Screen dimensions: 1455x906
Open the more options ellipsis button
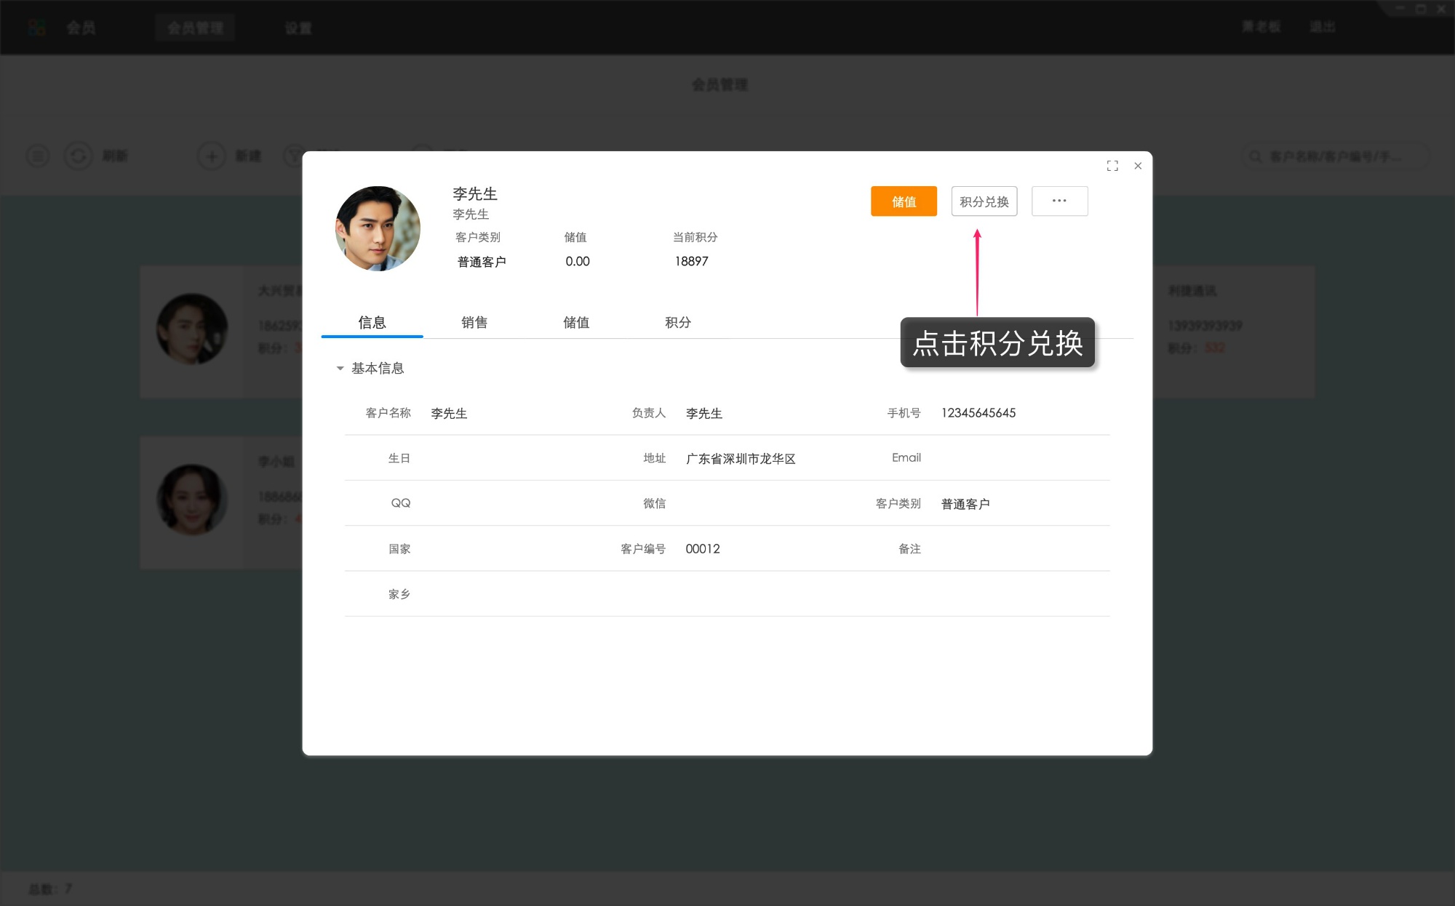coord(1059,201)
